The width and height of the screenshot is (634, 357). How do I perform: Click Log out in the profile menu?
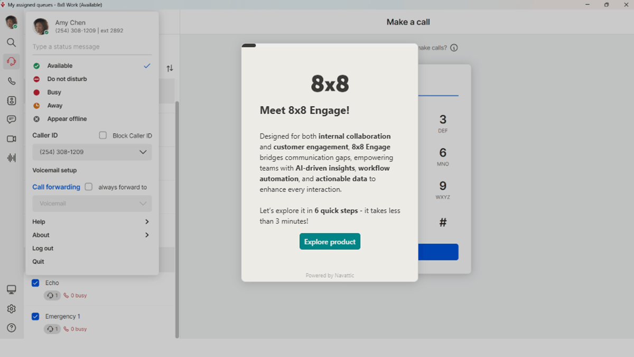point(42,248)
